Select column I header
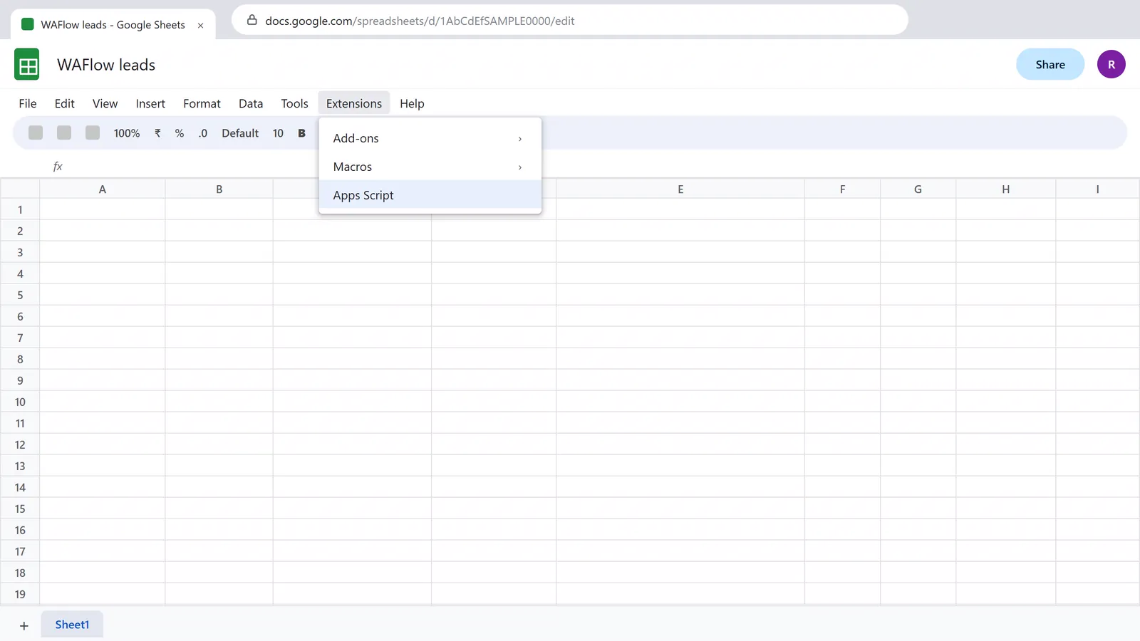Viewport: 1140px width, 641px height. (x=1097, y=189)
